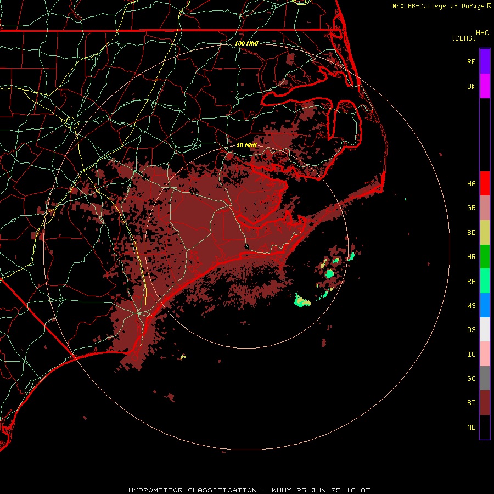Click the 'RA' legend label
The image size is (494, 494).
(471, 282)
